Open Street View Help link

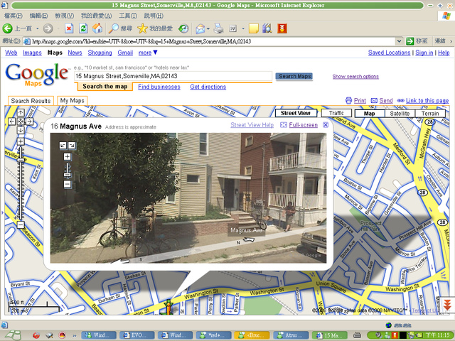(252, 125)
